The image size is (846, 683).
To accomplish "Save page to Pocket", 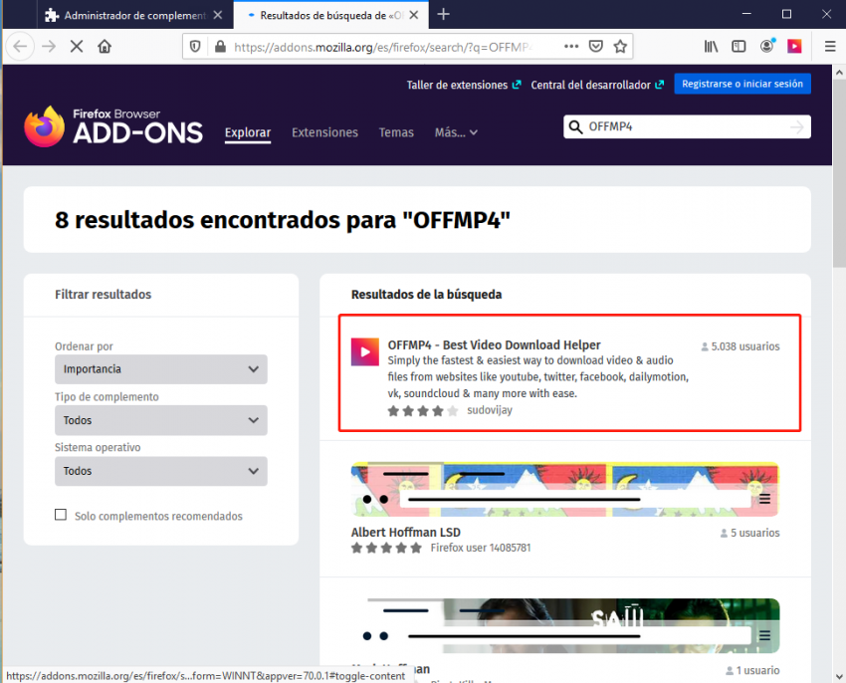I will click(595, 47).
